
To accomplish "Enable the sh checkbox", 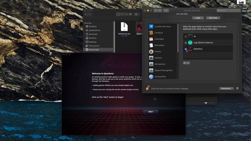I will [x=186, y=36].
